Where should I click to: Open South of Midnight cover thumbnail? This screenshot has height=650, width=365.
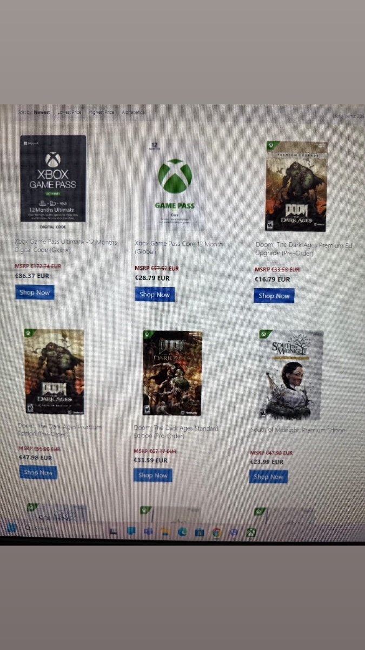click(x=290, y=374)
